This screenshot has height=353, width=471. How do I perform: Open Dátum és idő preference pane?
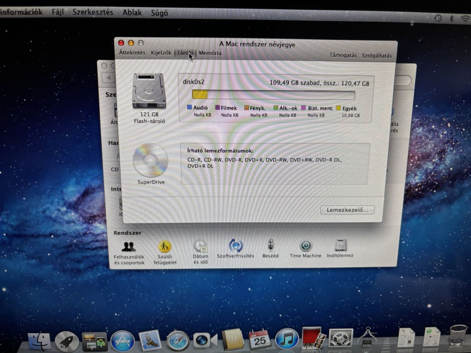[x=200, y=252]
